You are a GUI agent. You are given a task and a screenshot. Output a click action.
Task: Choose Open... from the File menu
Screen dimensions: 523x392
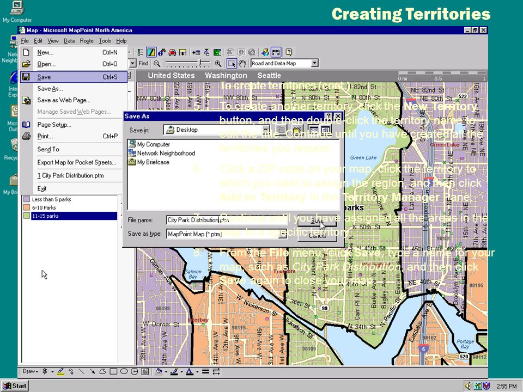click(74, 64)
